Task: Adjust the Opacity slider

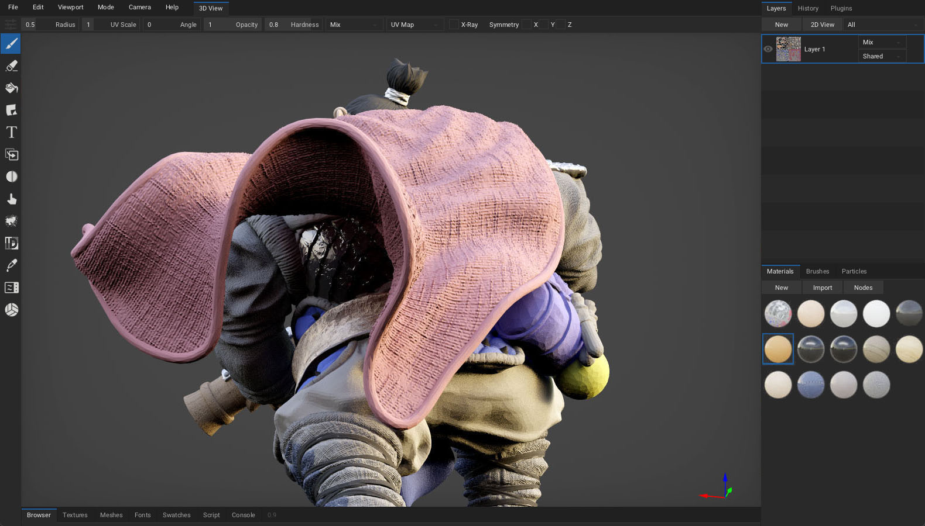Action: [x=232, y=25]
